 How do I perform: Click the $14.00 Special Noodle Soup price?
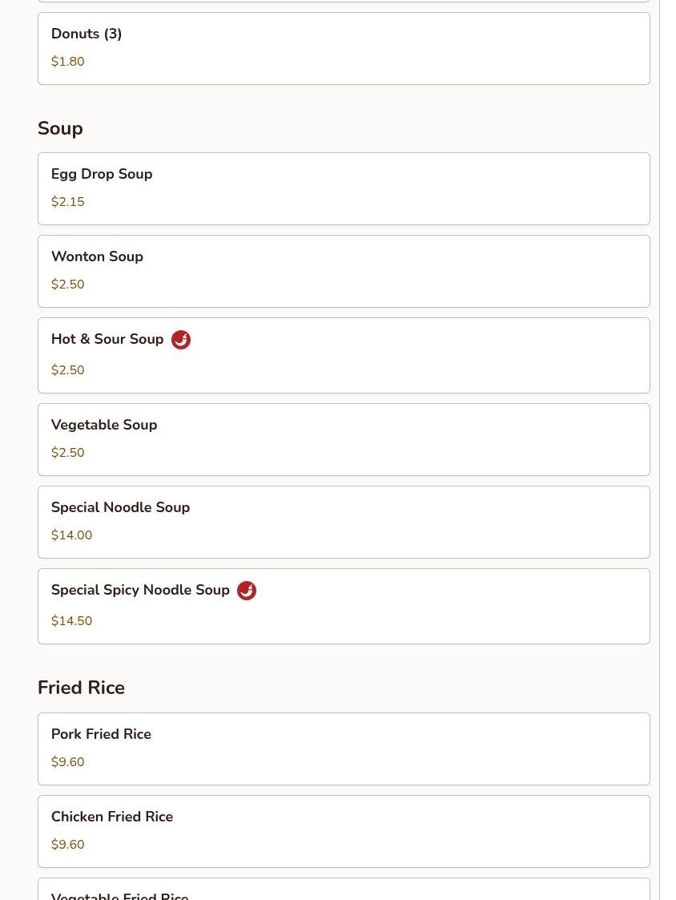point(71,535)
